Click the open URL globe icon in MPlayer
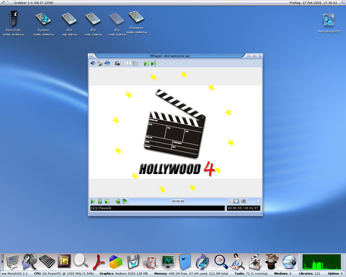 (x=107, y=63)
